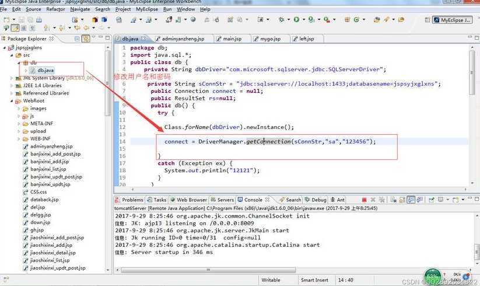Toggle Mark Occurrences highlighter icon
Screen dimensions: 480x286
pos(15,28)
